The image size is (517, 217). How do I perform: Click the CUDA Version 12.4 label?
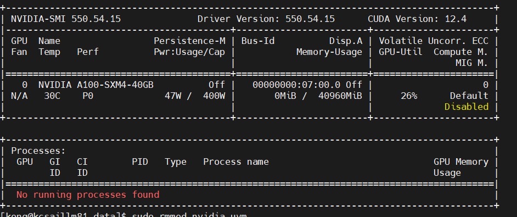click(417, 19)
